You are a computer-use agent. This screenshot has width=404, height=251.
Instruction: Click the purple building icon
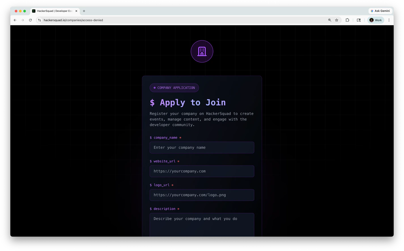202,51
